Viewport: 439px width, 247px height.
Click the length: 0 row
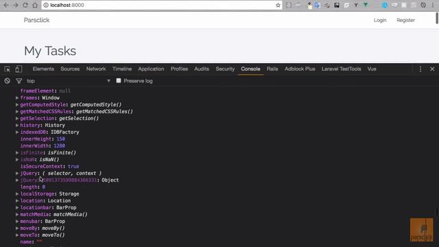coord(32,187)
